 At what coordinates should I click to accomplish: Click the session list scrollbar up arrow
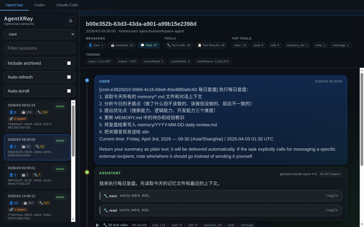(x=73, y=103)
